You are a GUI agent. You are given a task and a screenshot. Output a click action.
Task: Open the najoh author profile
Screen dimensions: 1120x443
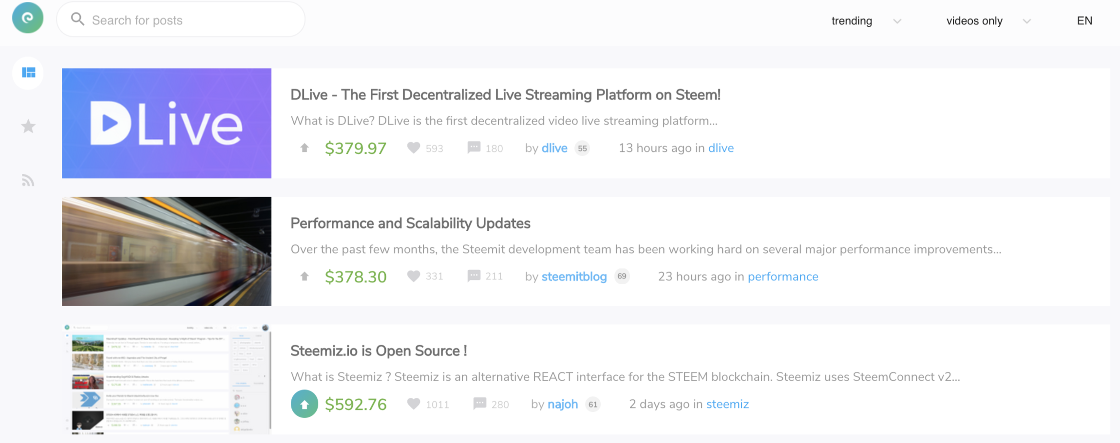tap(563, 404)
